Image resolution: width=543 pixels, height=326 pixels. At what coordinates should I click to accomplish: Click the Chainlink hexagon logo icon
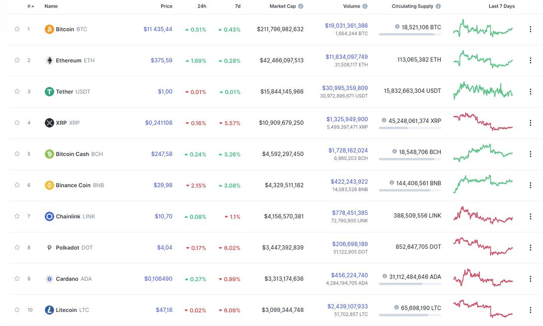point(49,217)
